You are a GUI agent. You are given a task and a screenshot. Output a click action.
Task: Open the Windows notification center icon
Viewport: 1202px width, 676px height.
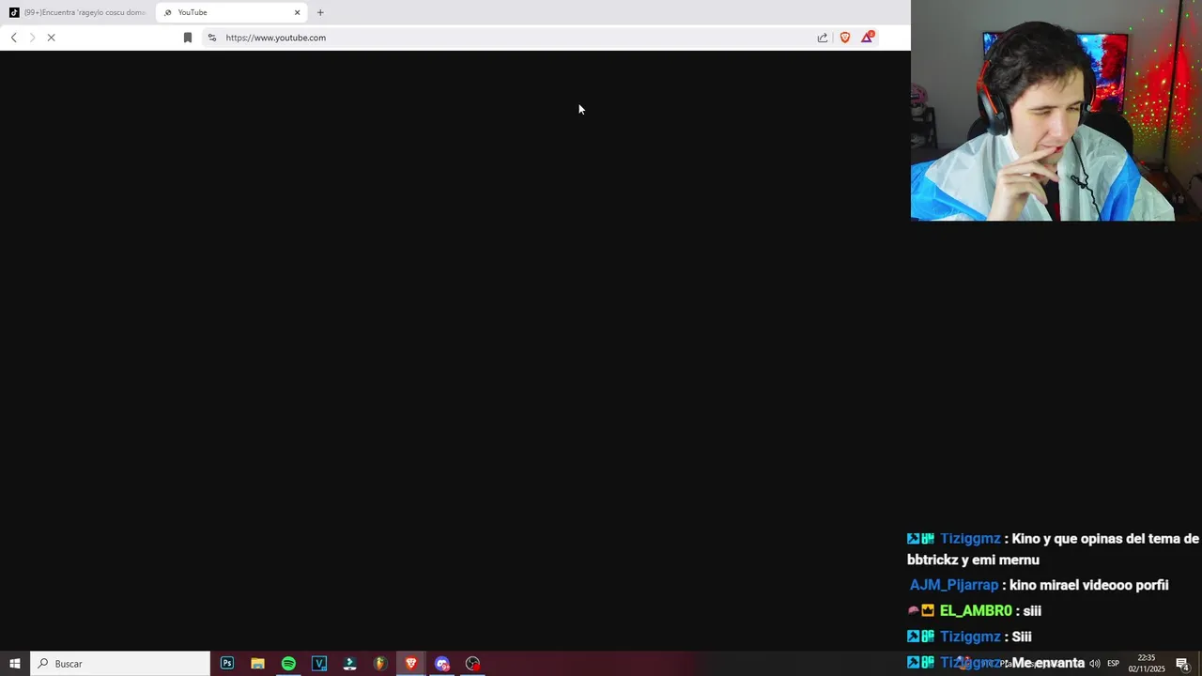pos(1183,664)
